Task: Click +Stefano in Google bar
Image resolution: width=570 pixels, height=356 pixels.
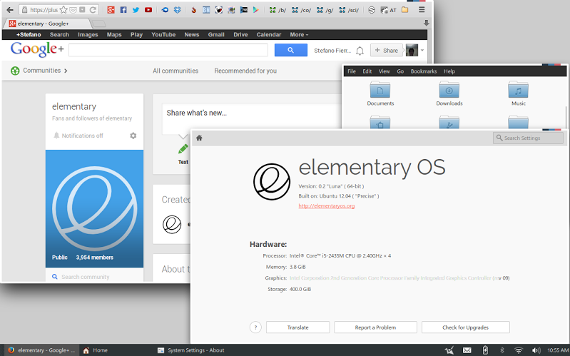Action: [29, 34]
